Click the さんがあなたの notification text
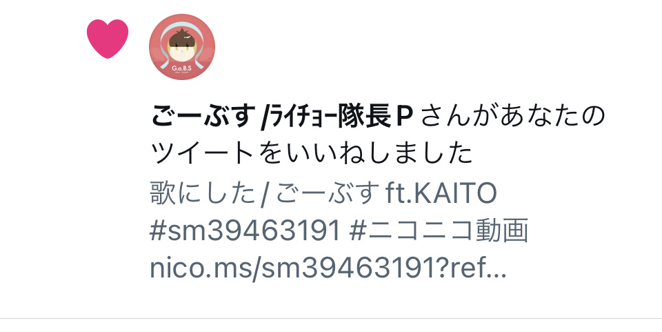Screen dimensions: 662x332 [513, 117]
